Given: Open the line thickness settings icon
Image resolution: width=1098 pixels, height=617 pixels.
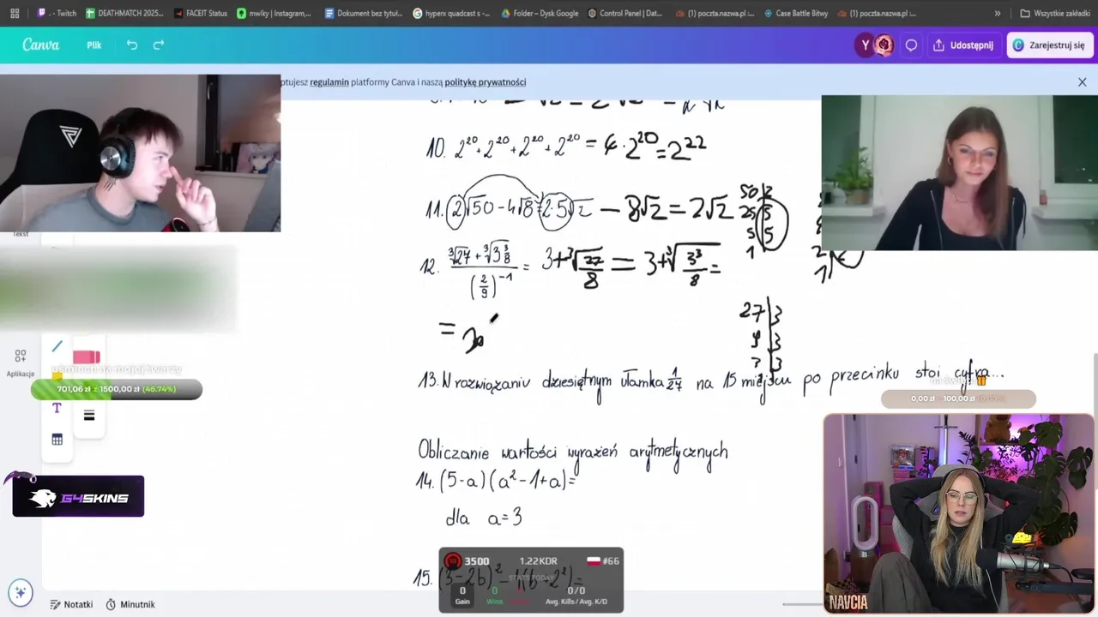Looking at the screenshot, I should 89,416.
